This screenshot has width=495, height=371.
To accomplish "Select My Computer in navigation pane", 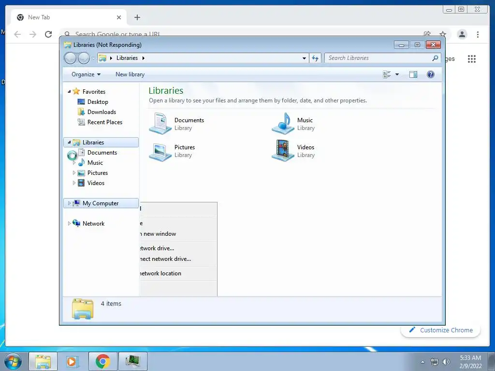I will tap(101, 203).
